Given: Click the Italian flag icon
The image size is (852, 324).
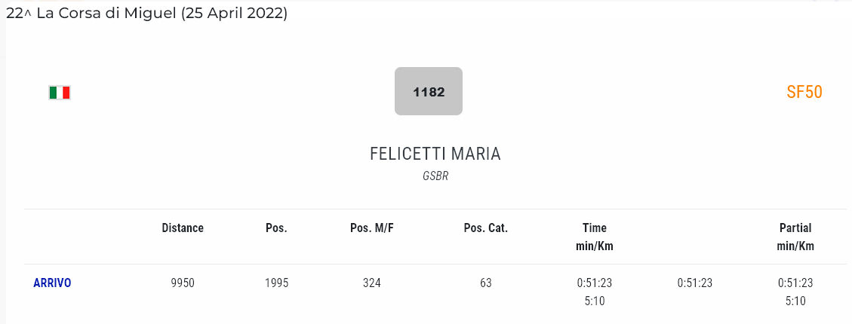Looking at the screenshot, I should (x=60, y=93).
